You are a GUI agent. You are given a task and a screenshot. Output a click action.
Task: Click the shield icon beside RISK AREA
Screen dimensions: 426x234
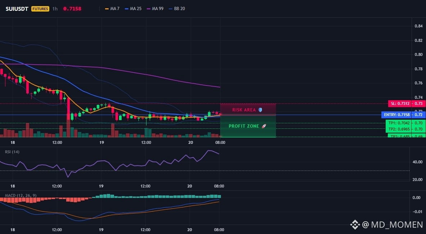click(260, 110)
